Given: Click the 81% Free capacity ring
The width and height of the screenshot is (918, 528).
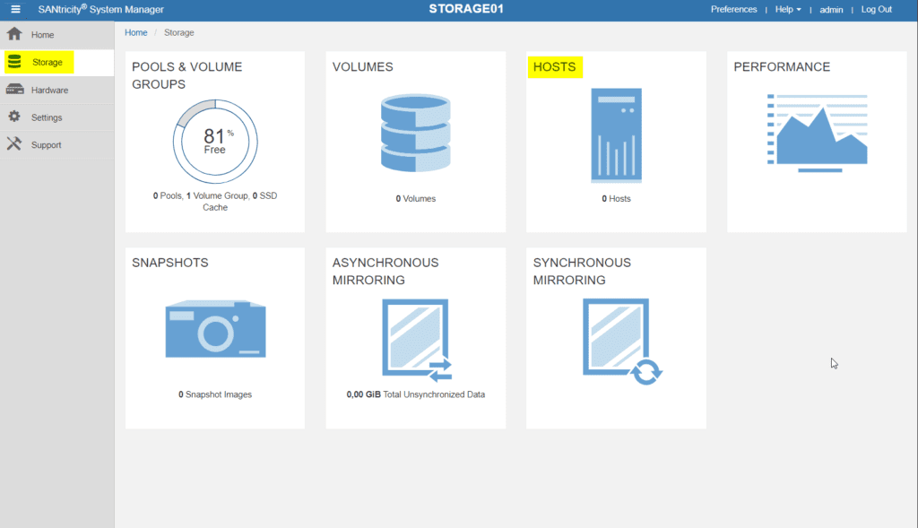Looking at the screenshot, I should tap(214, 142).
